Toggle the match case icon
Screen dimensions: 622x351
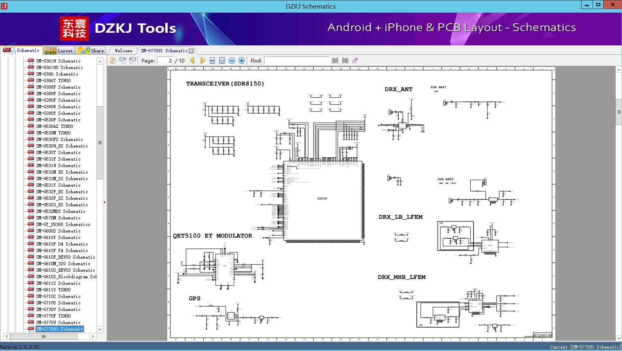(355, 60)
